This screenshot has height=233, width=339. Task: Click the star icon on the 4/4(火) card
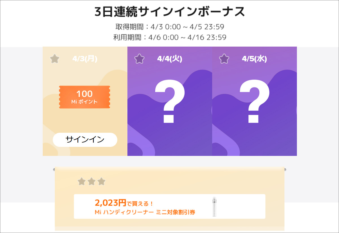139,59
